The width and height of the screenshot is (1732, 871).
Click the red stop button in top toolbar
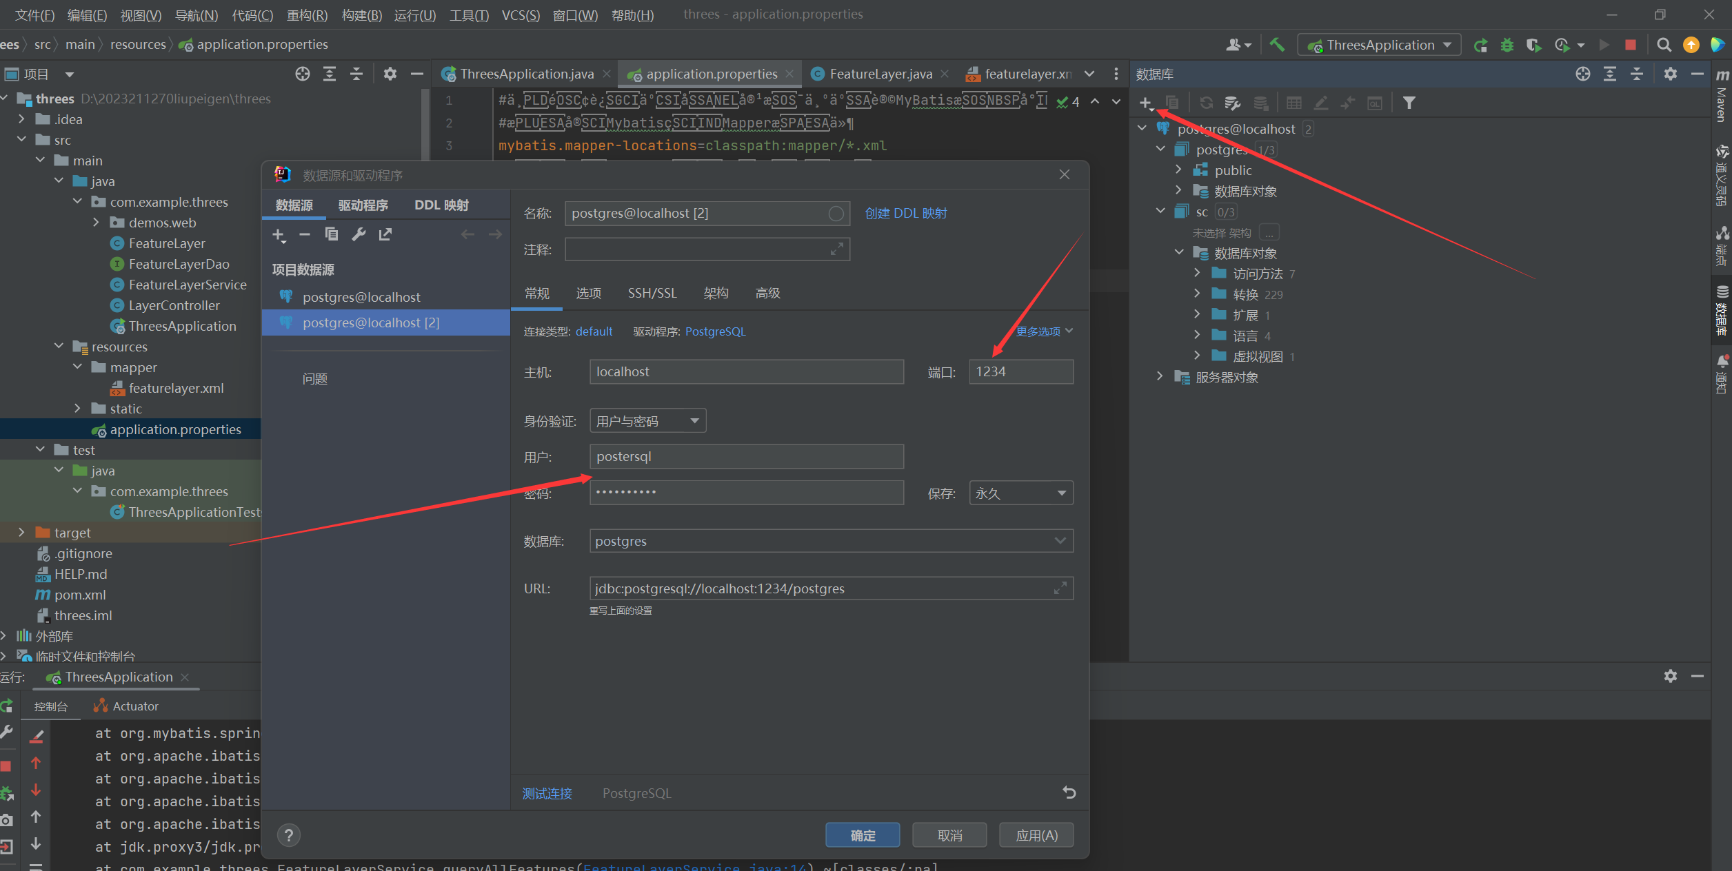(1630, 45)
